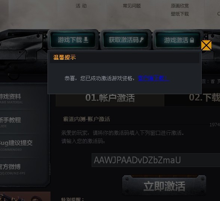Click the 立即激活 activate button
220x201 pixels.
(x=164, y=186)
